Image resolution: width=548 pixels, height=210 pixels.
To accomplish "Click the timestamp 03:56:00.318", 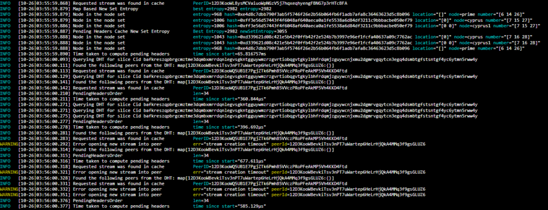I will point(44,166).
